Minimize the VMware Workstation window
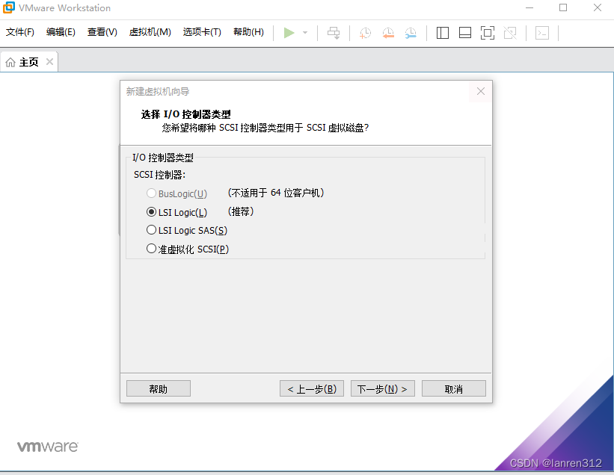This screenshot has width=614, height=475. [x=529, y=7]
